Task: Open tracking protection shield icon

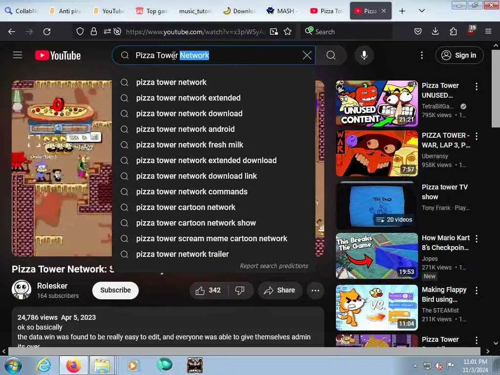Action: (80, 32)
